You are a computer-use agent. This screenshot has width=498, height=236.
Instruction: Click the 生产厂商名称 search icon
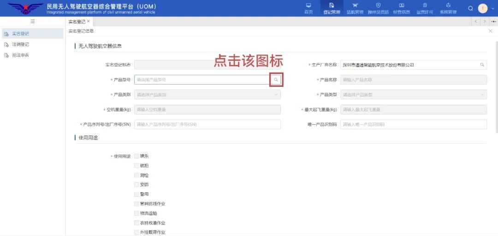click(482, 65)
